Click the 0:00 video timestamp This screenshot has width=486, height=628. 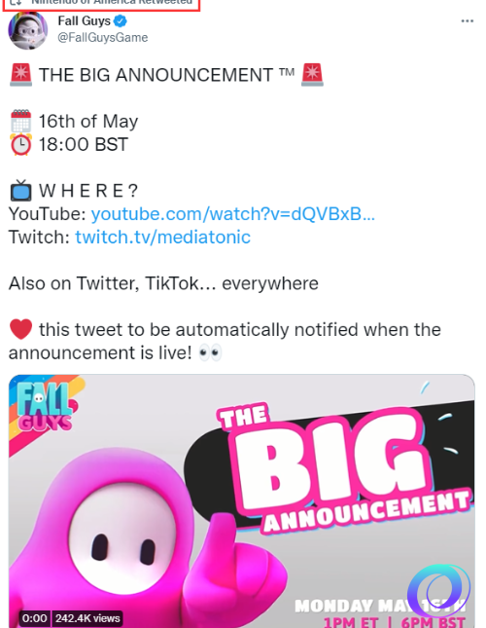[x=34, y=618]
